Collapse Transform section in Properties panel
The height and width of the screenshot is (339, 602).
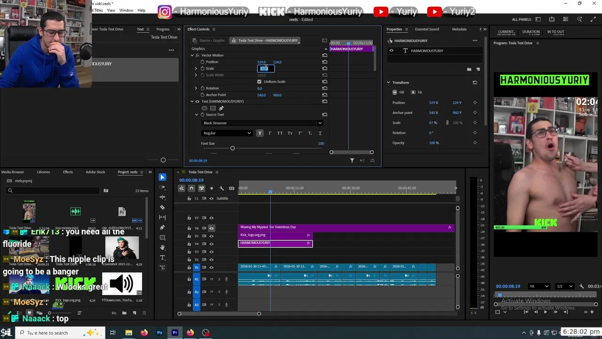pos(388,82)
